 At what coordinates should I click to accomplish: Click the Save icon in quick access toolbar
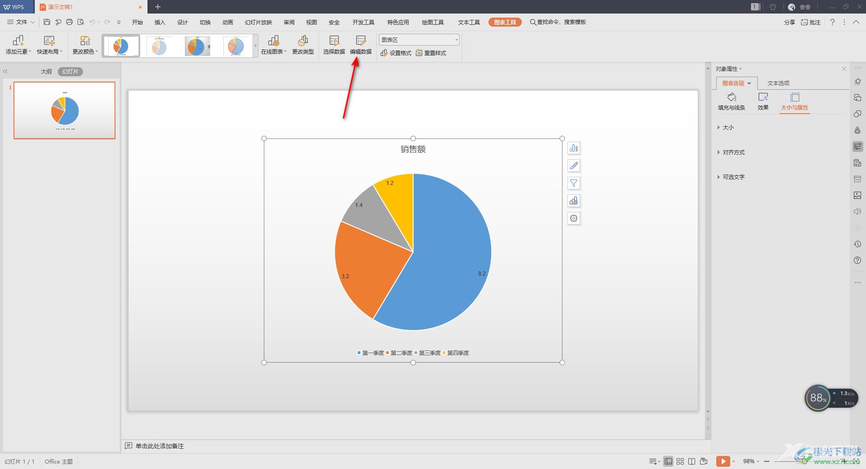pyautogui.click(x=47, y=22)
